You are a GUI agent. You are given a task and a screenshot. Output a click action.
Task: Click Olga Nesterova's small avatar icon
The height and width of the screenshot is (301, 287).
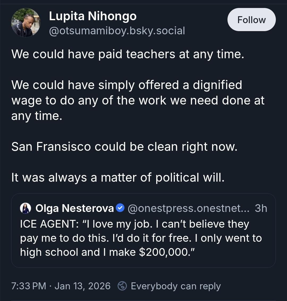click(26, 208)
